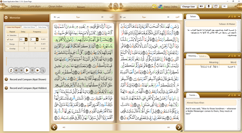Enable the Range checkbox
Viewport: 242px width, 133px height.
coord(8,44)
